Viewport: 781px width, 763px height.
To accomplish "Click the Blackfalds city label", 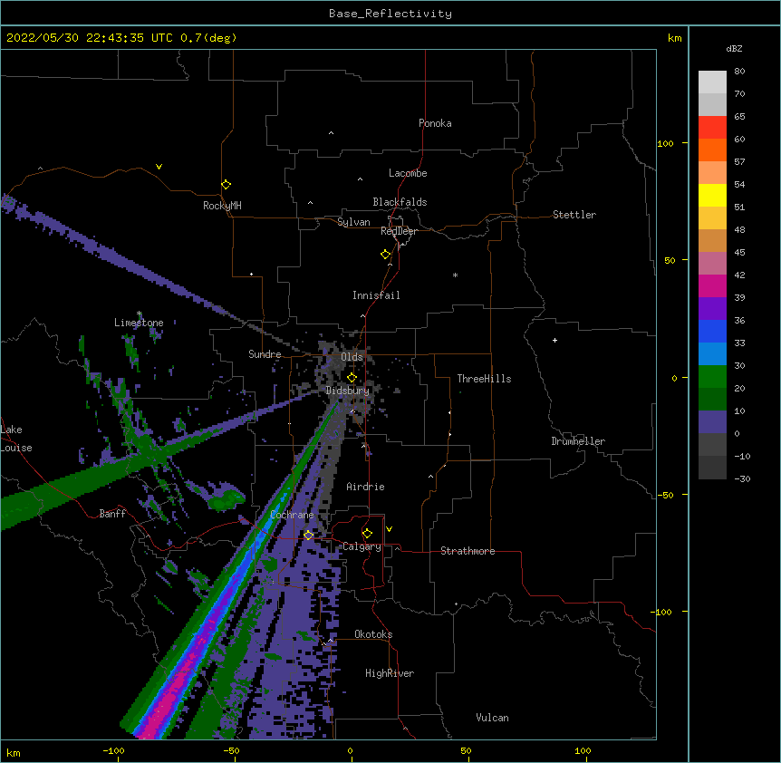I will coord(400,202).
